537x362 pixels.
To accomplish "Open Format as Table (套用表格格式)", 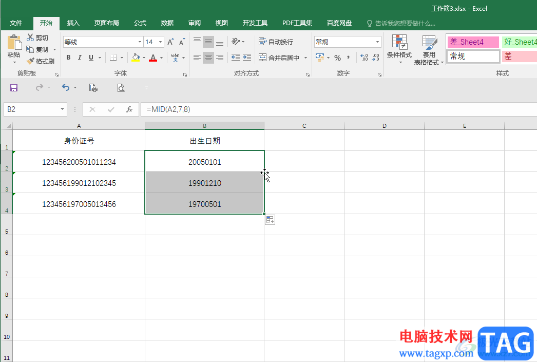I will [x=429, y=50].
